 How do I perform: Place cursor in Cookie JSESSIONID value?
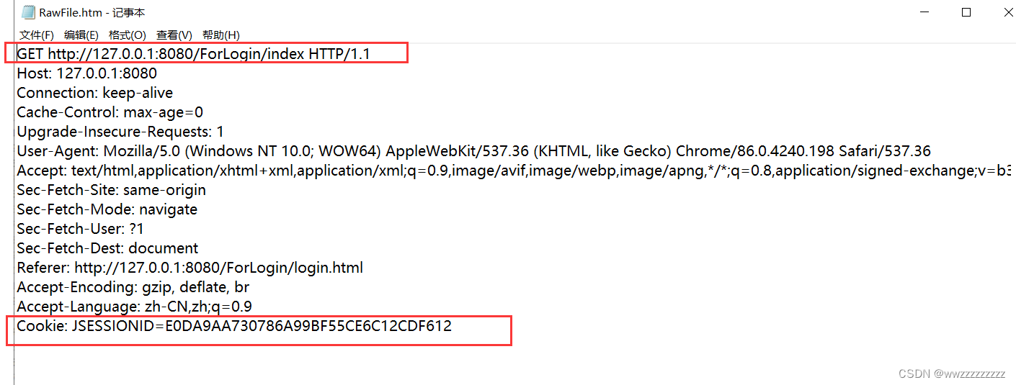308,326
